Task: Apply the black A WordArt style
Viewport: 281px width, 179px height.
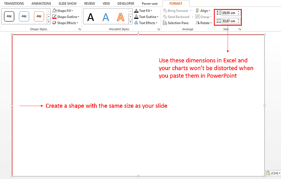Action: [x=91, y=17]
